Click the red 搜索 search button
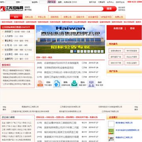Image resolution: width=142 pixels, height=142 pixels. tap(109, 9)
